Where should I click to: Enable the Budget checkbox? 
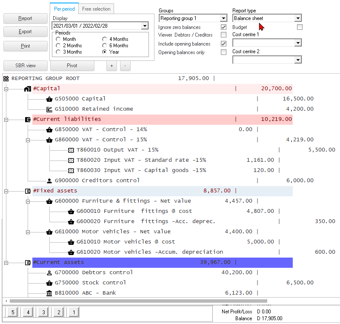(x=300, y=27)
